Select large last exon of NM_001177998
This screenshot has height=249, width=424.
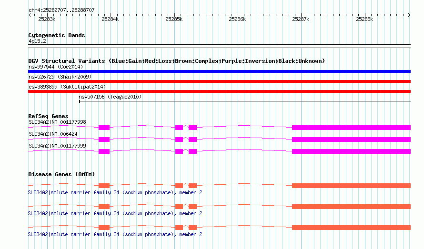coord(351,128)
